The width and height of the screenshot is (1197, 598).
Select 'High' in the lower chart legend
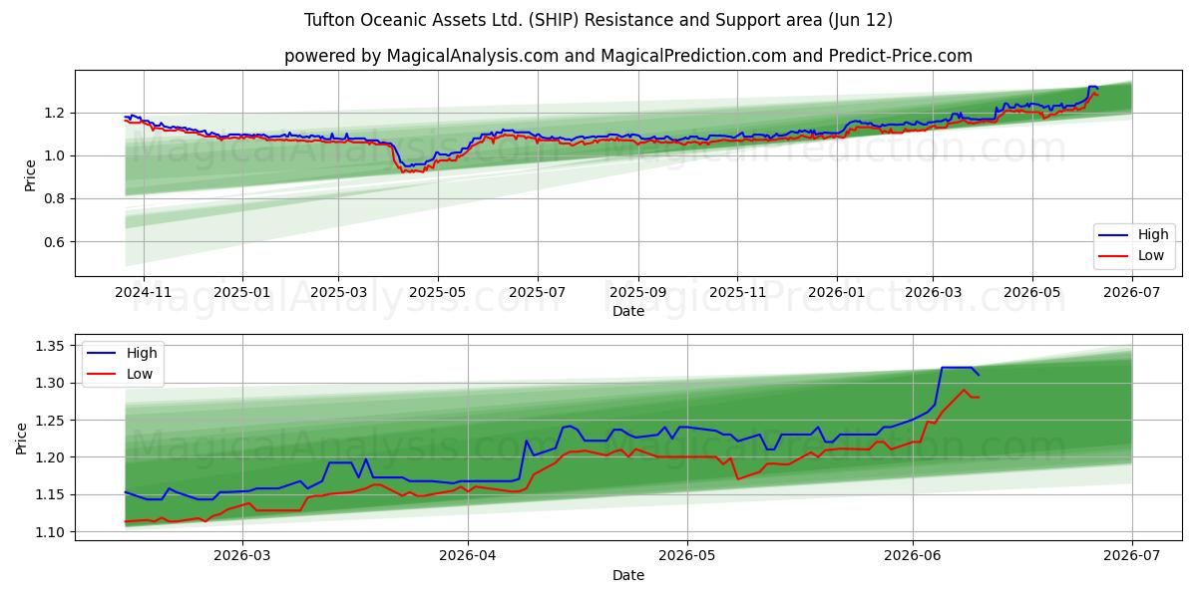[x=141, y=353]
